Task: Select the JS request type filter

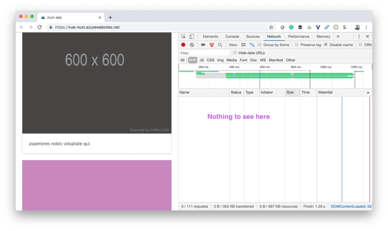Action: tap(202, 60)
